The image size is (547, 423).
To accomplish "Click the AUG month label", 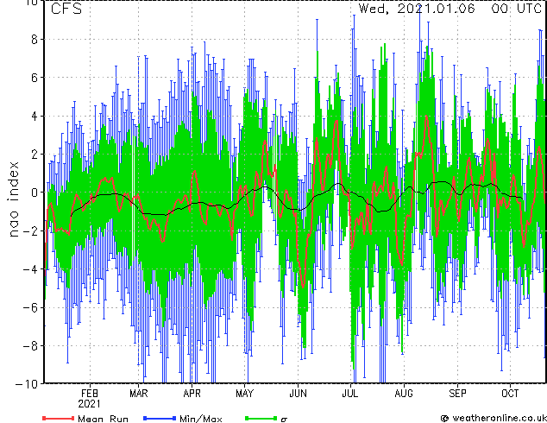I will (x=404, y=394).
